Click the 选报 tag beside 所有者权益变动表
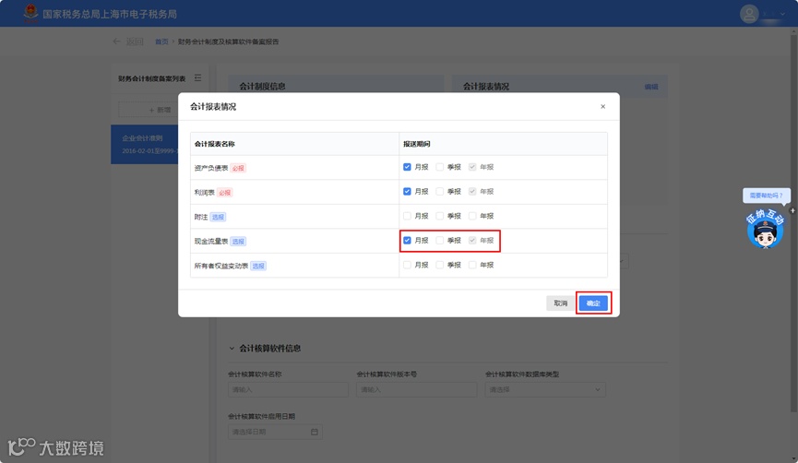The width and height of the screenshot is (798, 463). click(258, 266)
